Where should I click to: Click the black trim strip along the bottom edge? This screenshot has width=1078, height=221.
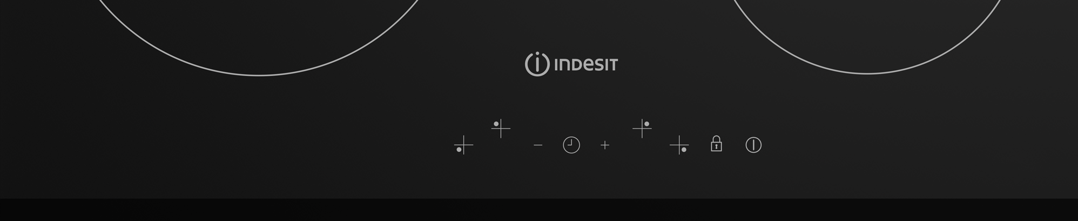coord(539,210)
